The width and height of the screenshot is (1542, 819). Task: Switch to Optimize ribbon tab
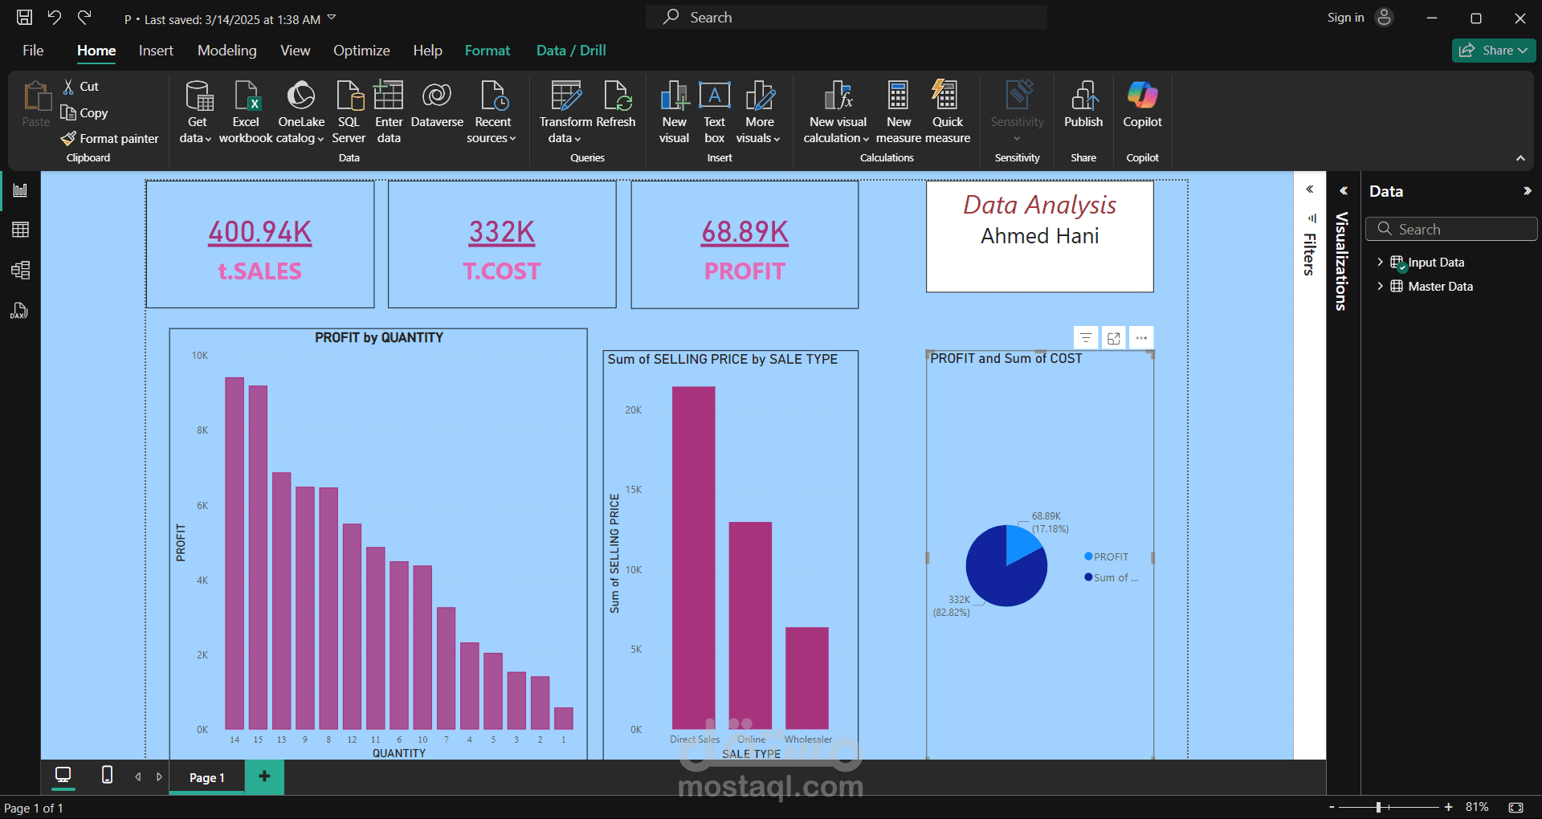[x=361, y=51]
